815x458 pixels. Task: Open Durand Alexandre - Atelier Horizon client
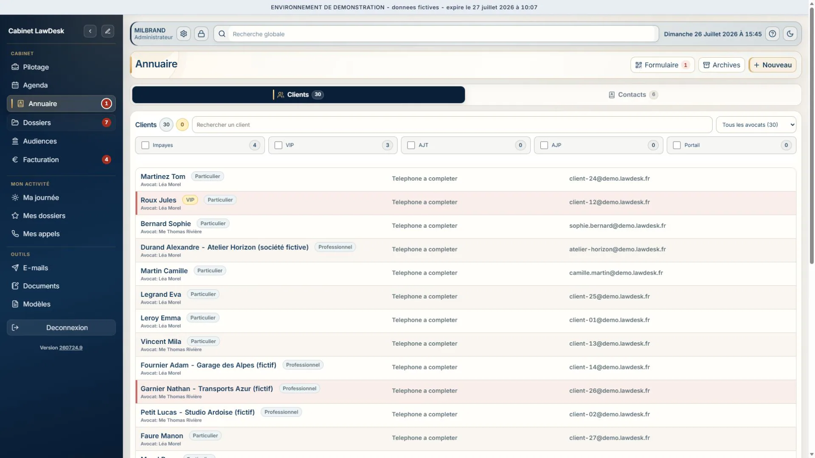tap(225, 247)
